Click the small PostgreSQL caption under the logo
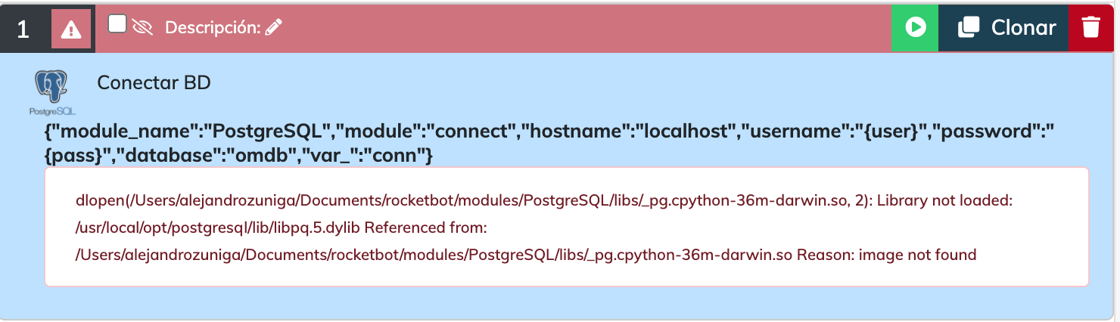Screen dimensions: 1120x322 point(51,111)
